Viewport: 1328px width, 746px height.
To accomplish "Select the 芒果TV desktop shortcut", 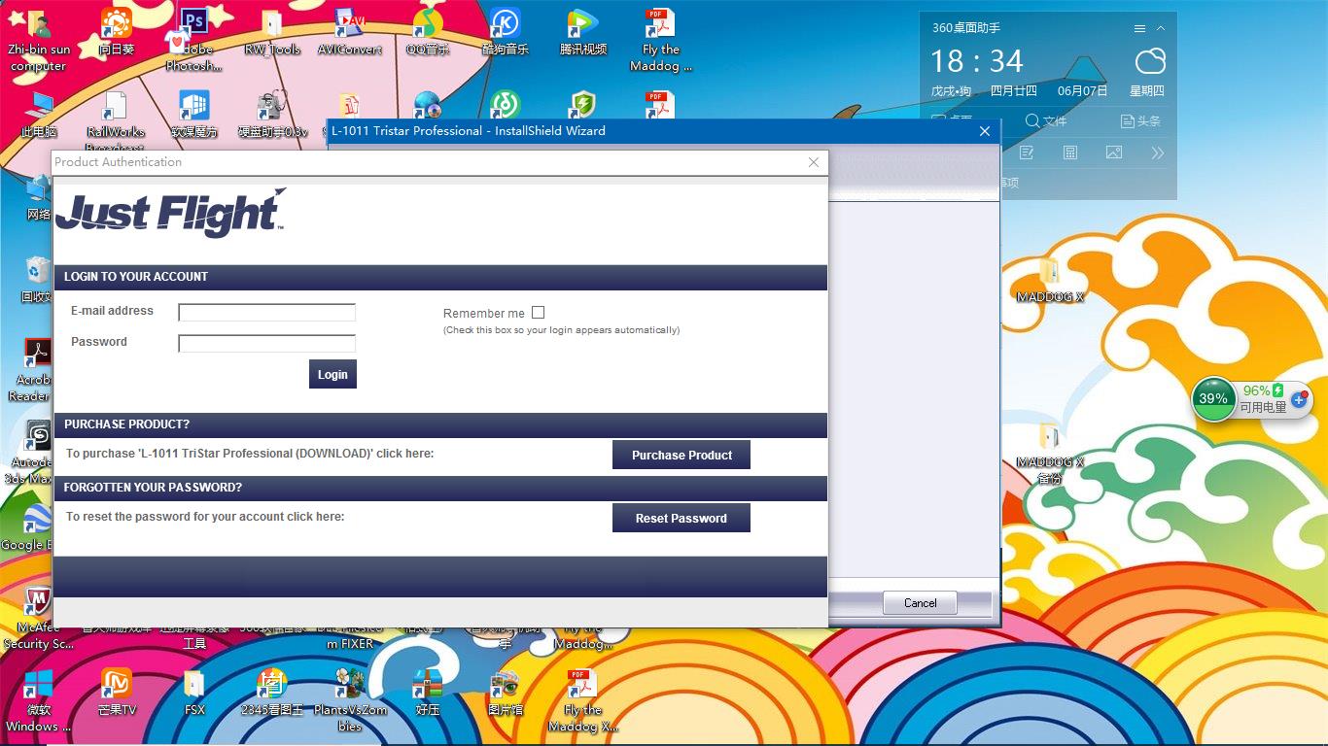I will click(117, 693).
